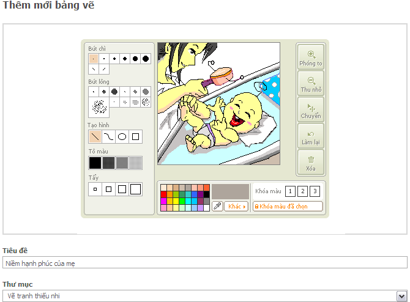
Task: Open the Thư mục dropdown list
Action: pos(401,296)
